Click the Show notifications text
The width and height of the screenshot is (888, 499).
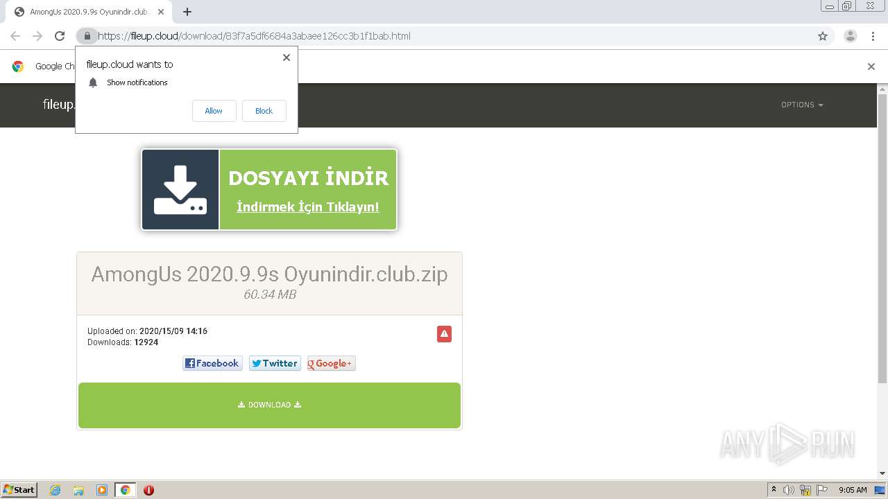[x=137, y=82]
